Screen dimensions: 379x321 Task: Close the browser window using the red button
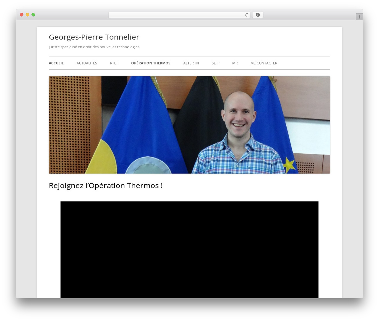point(22,15)
